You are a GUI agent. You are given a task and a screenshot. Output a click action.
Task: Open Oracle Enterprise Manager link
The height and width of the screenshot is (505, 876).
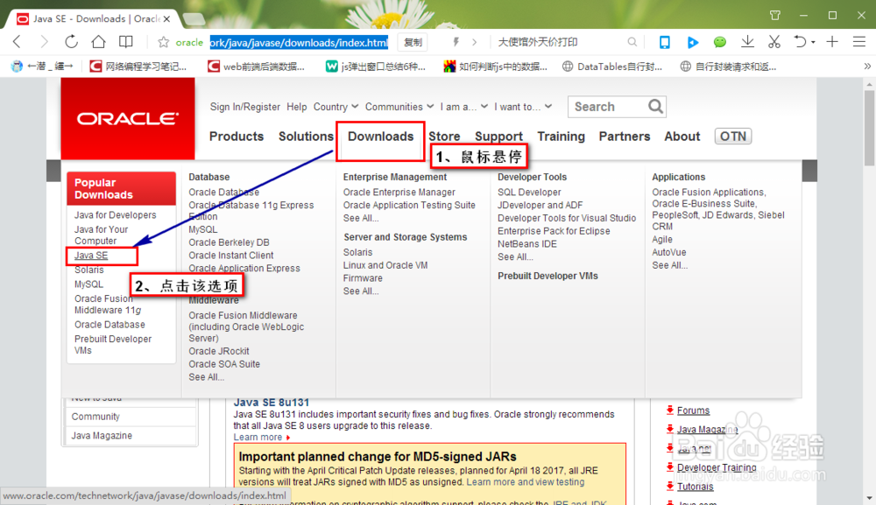(399, 192)
